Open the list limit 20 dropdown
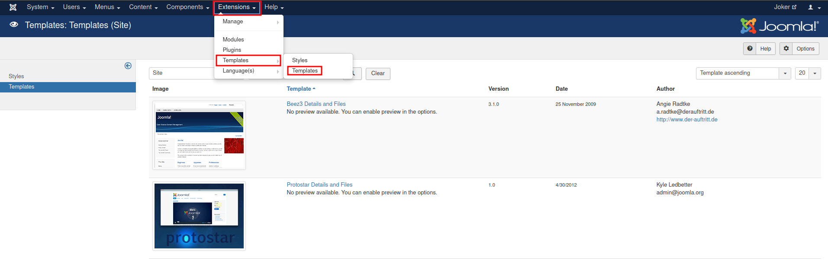828x270 pixels. (808, 73)
